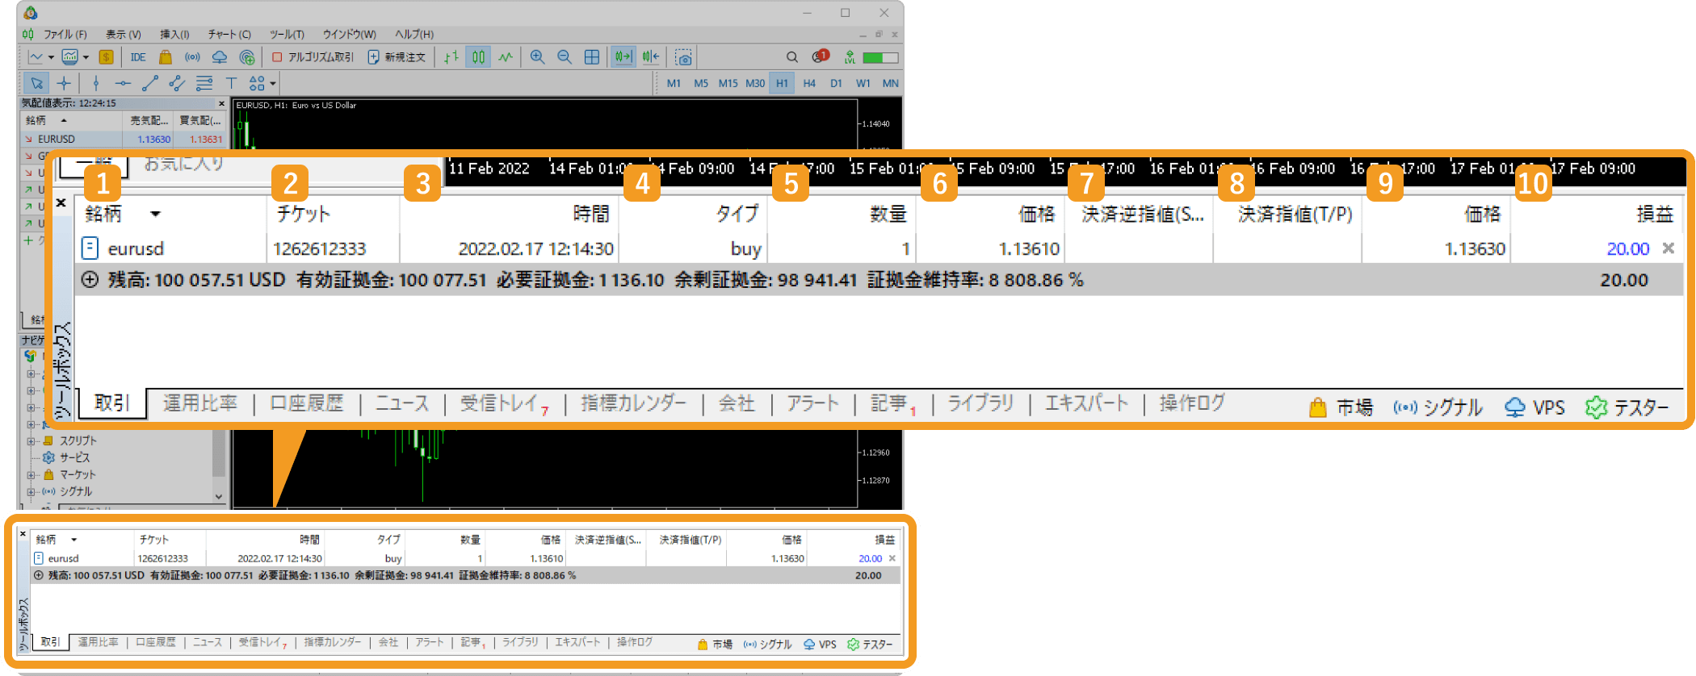The width and height of the screenshot is (1696, 676).
Task: Open 口座履歴 tab in lower toolbox panel
Action: [x=155, y=642]
